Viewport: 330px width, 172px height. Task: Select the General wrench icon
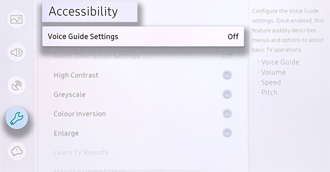coord(16,118)
